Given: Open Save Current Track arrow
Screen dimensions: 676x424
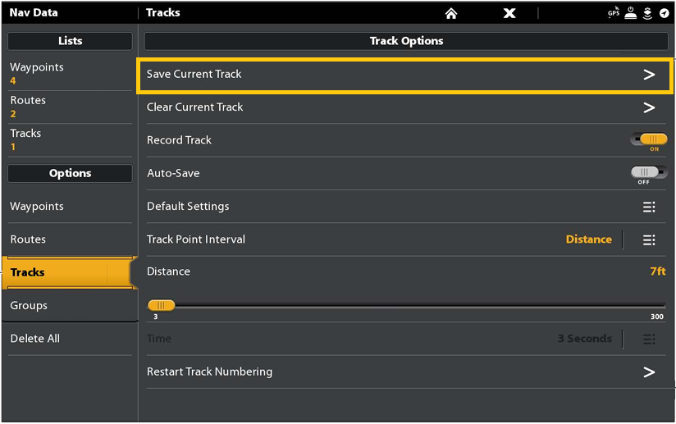Looking at the screenshot, I should click(649, 75).
